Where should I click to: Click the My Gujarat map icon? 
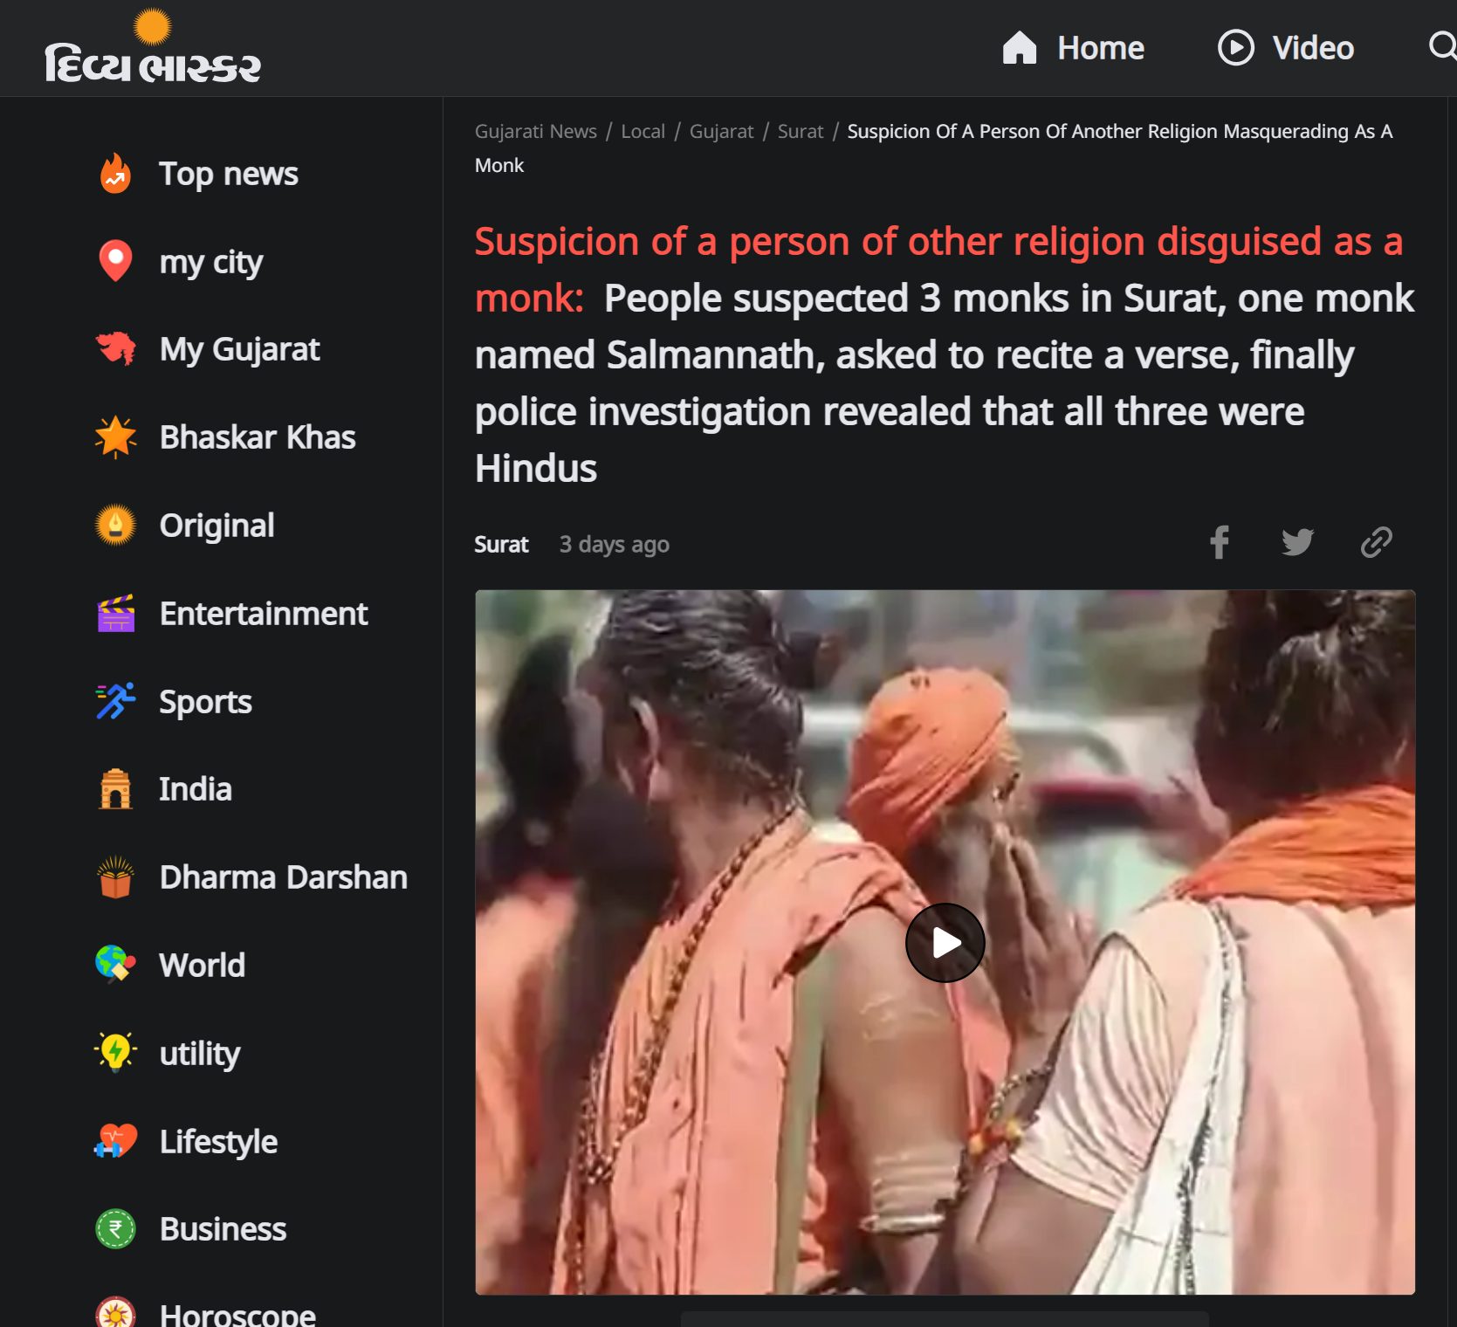pyautogui.click(x=115, y=349)
